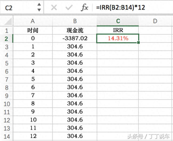Click cell A6 with value 4
The width and height of the screenshot is (173, 141).
point(33,71)
